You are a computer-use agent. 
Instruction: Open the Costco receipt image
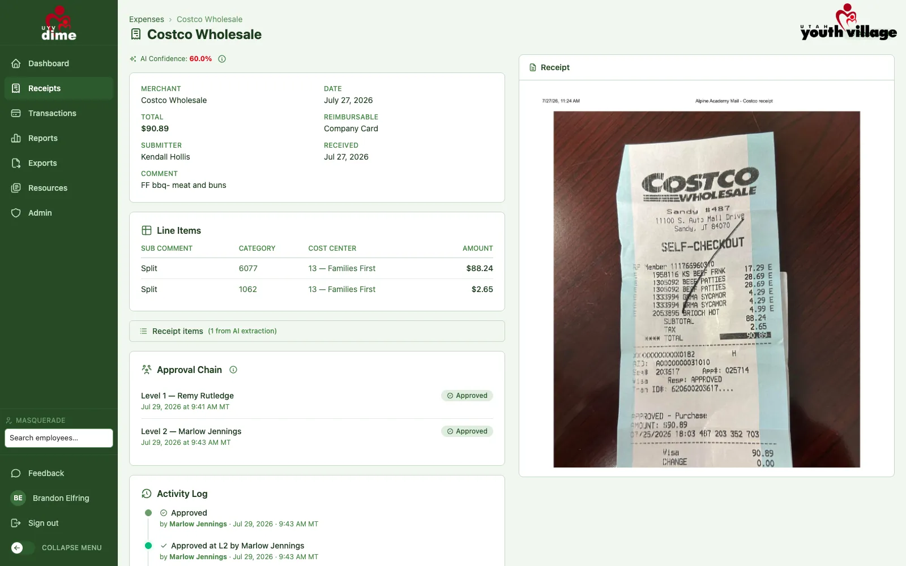pyautogui.click(x=707, y=289)
